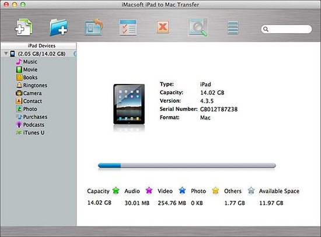Screen dimensions: 321x237
Task: Click the list view toolbar icon
Action: pos(233,27)
